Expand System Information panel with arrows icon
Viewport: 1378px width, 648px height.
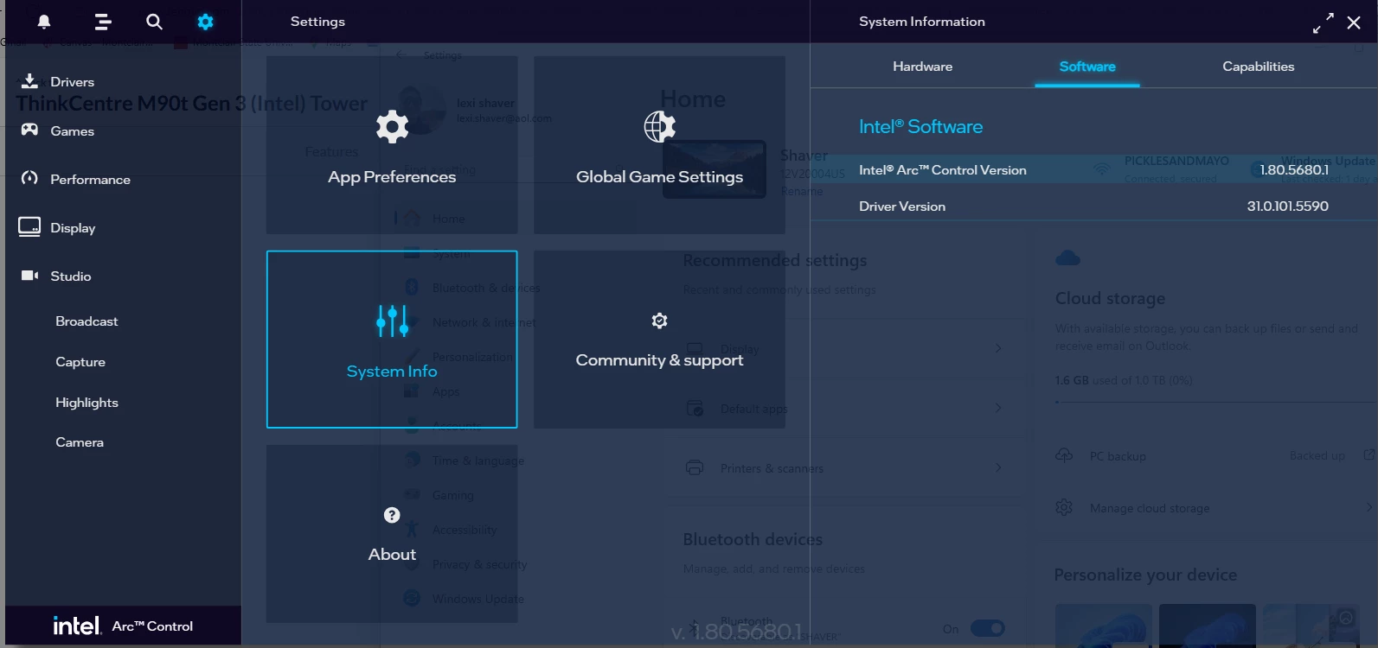pyautogui.click(x=1323, y=23)
